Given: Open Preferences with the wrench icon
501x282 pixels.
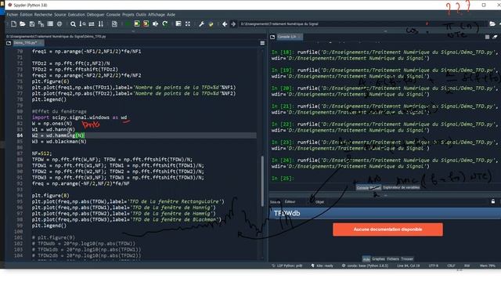Looking at the screenshot, I should (x=201, y=24).
